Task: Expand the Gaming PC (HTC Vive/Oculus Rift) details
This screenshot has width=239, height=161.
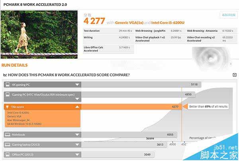Action: click(77, 99)
